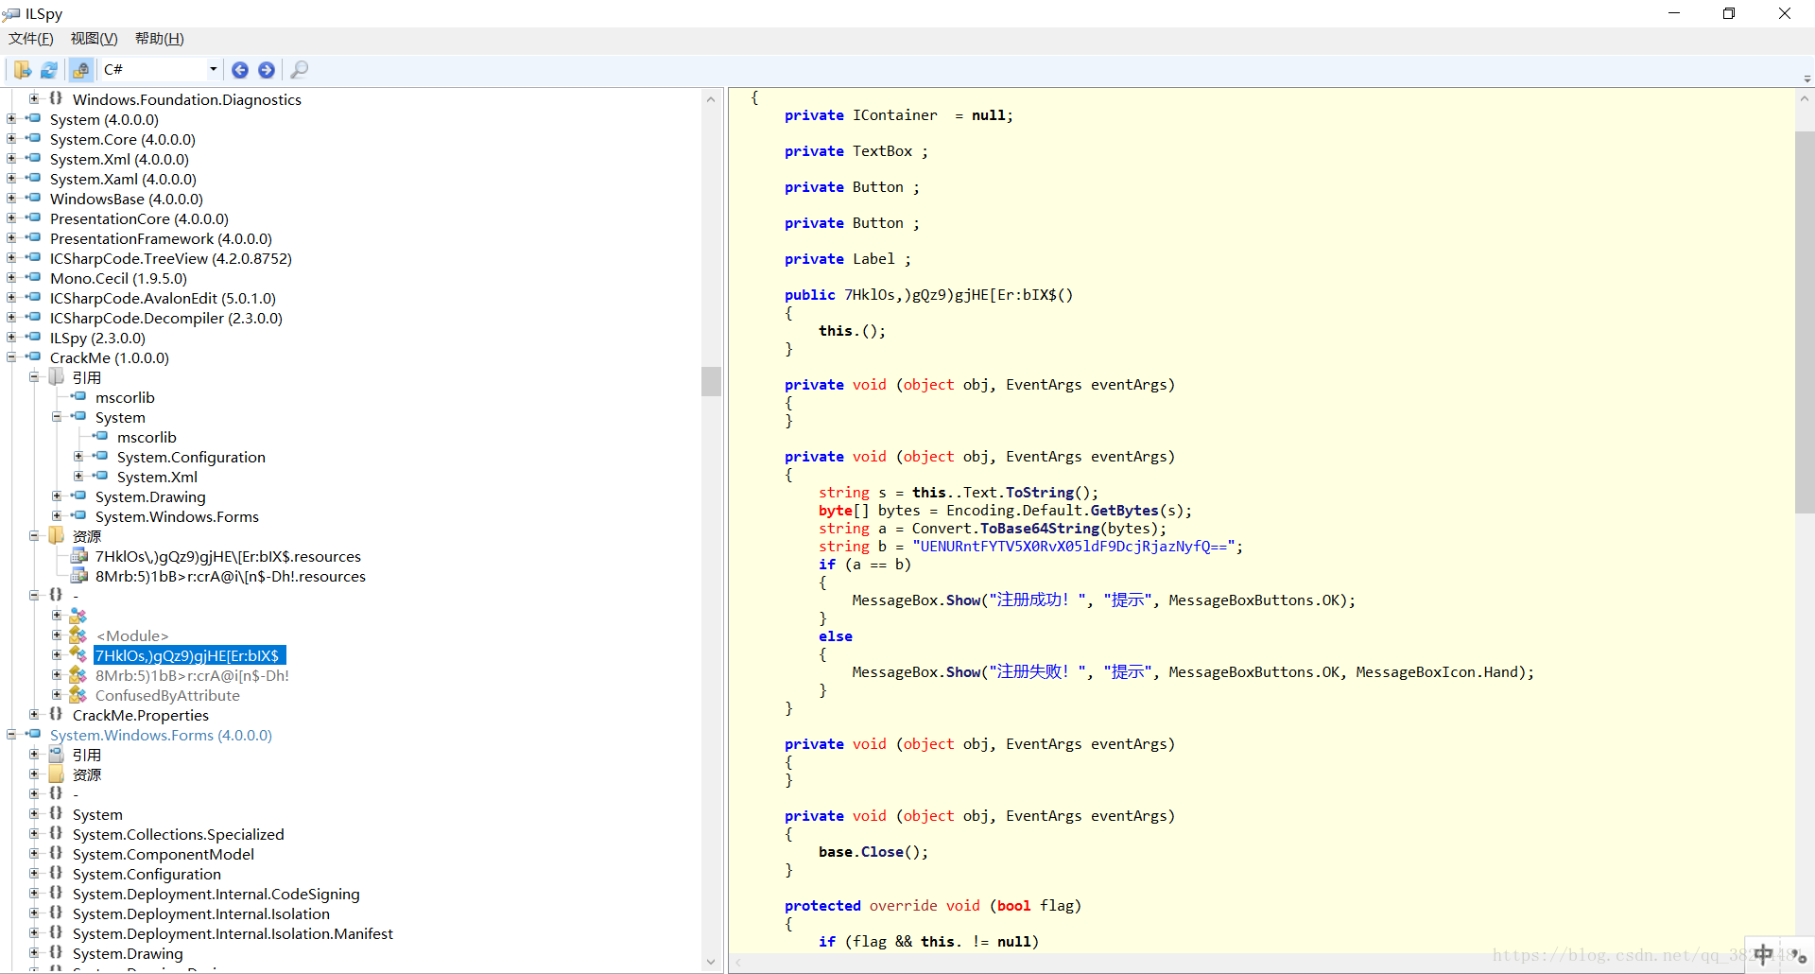Click the ToBase64String method link
The height and width of the screenshot is (974, 1815).
[x=1040, y=529]
